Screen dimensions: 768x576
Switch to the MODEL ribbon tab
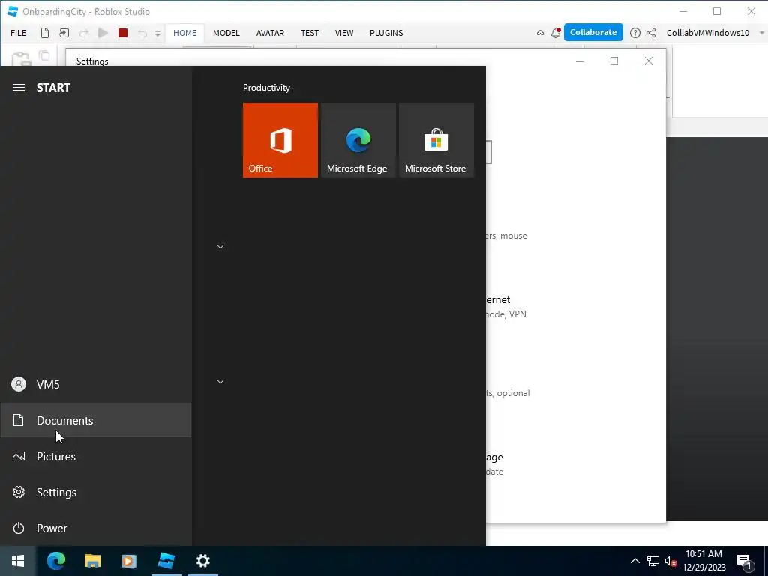click(x=226, y=33)
